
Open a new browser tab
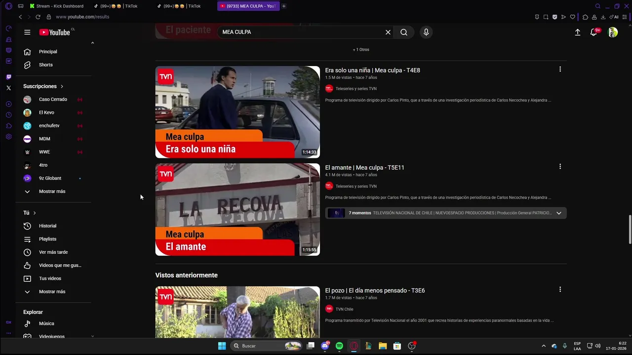pyautogui.click(x=284, y=6)
